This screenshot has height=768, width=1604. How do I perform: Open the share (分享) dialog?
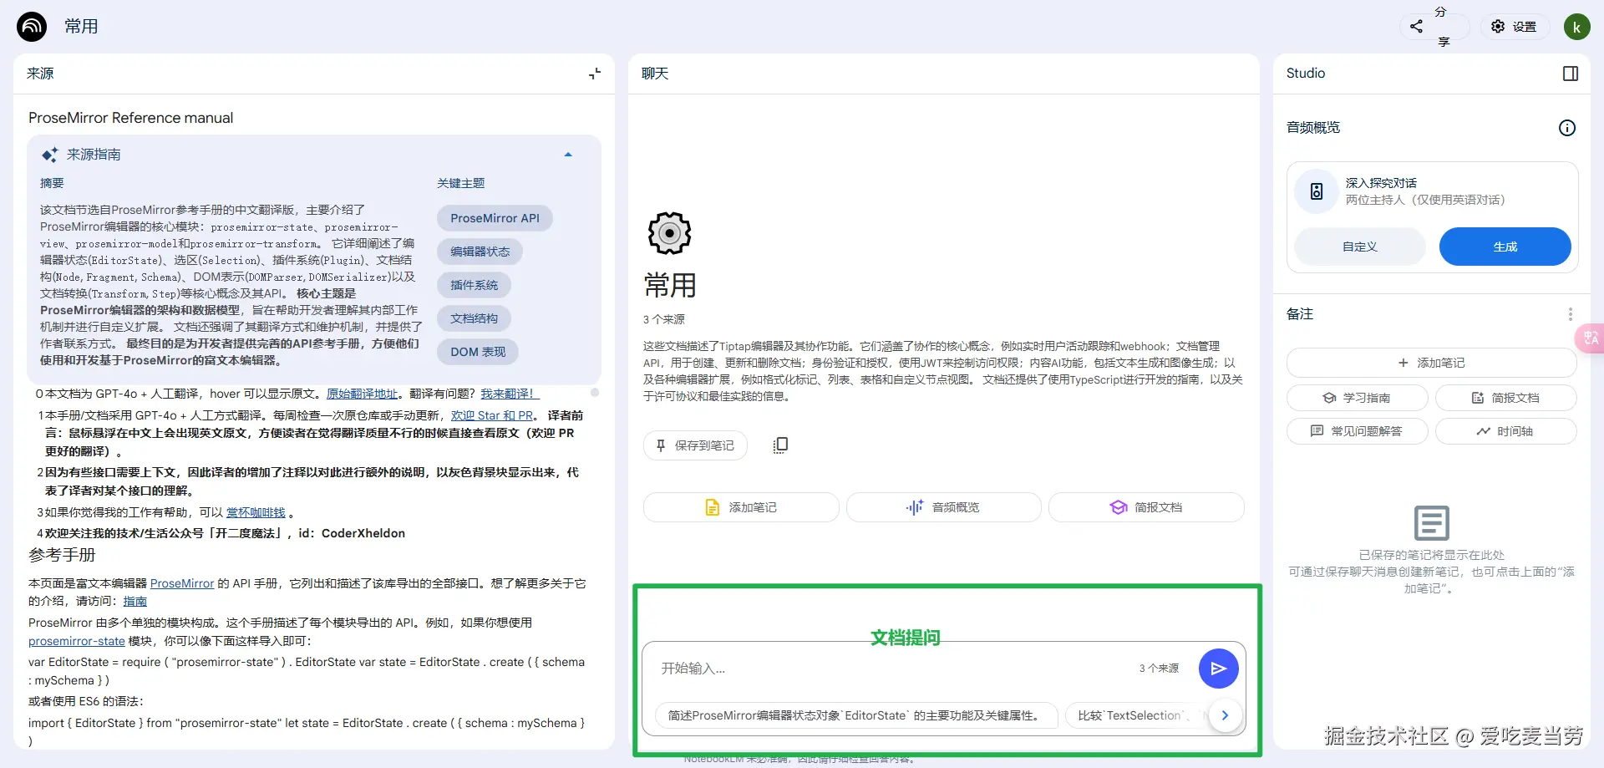1433,27
